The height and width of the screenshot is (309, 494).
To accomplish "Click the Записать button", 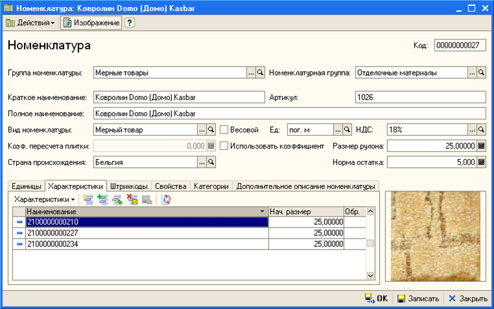I will (418, 298).
